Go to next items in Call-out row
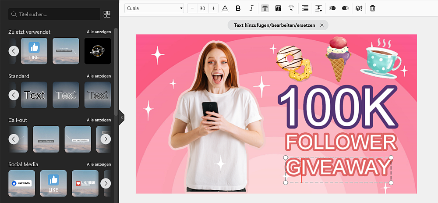 tap(106, 139)
